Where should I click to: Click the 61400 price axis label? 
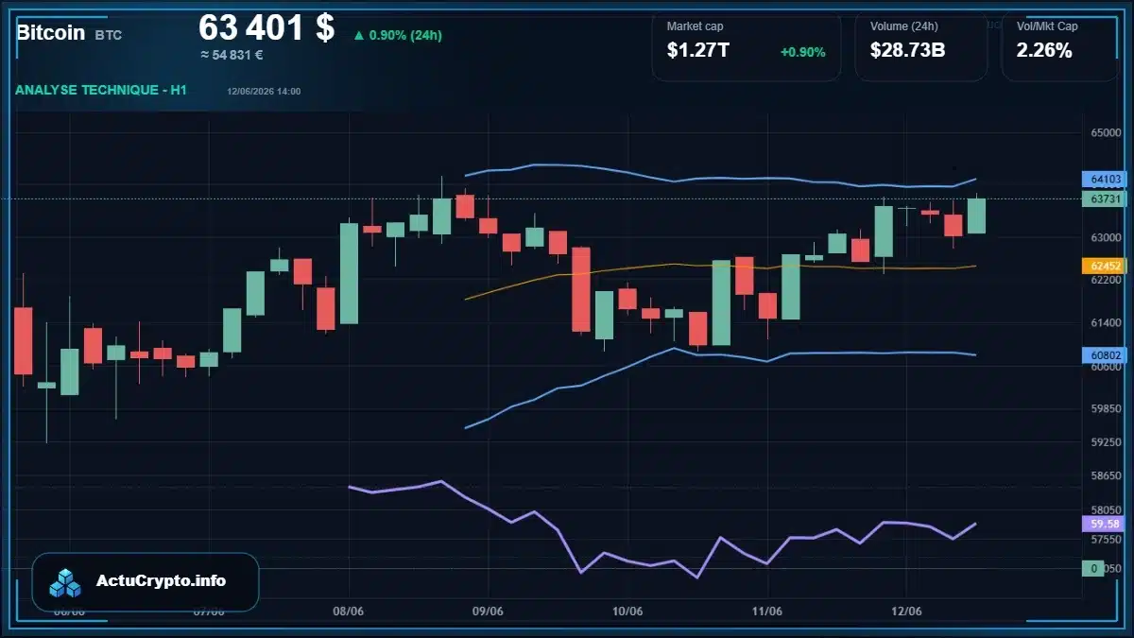(x=1106, y=323)
